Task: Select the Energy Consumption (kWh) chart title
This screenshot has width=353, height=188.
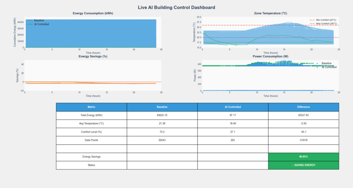Action: click(x=93, y=13)
